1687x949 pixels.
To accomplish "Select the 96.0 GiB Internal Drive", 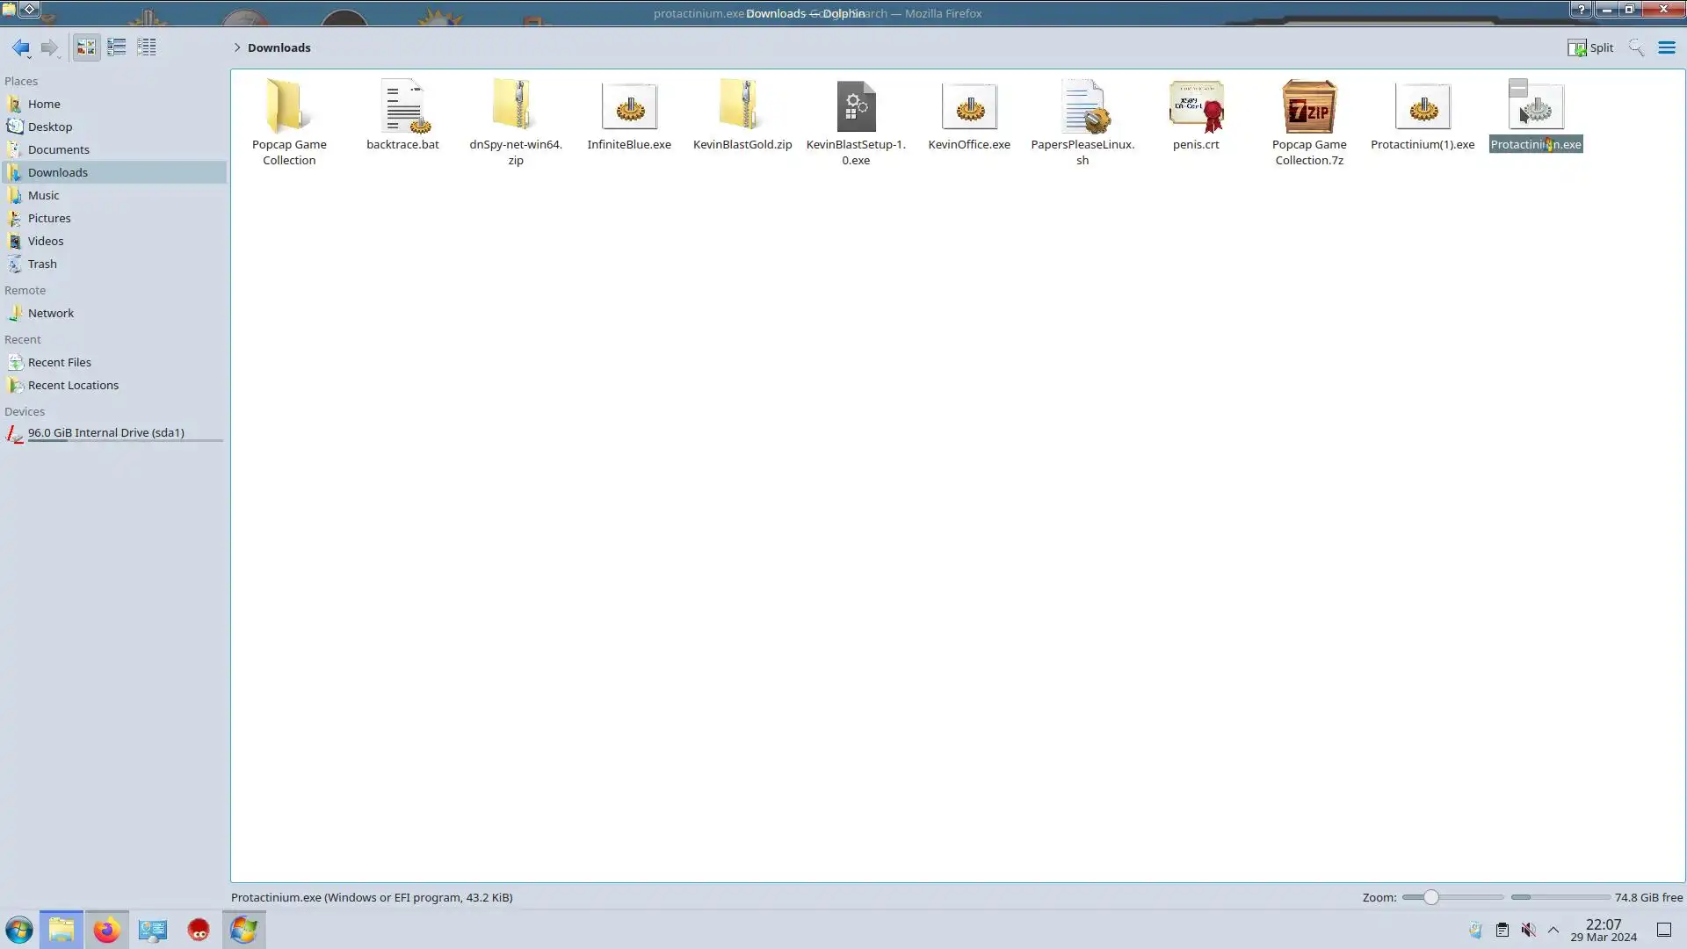I will tap(105, 432).
